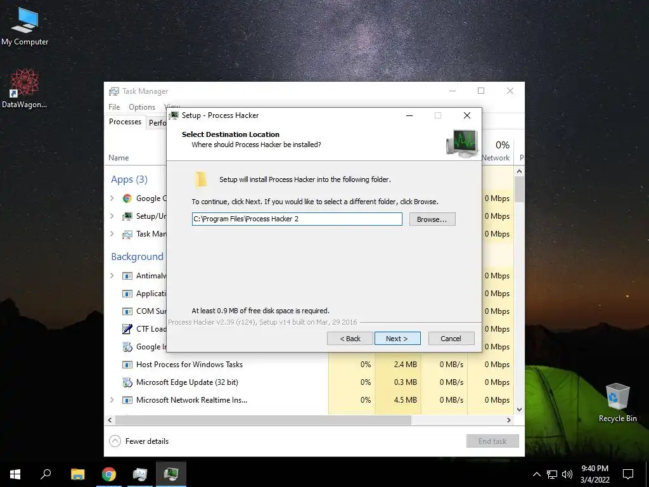This screenshot has height=487, width=649.
Task: Expand the Antimalware process group
Action: coord(112,276)
